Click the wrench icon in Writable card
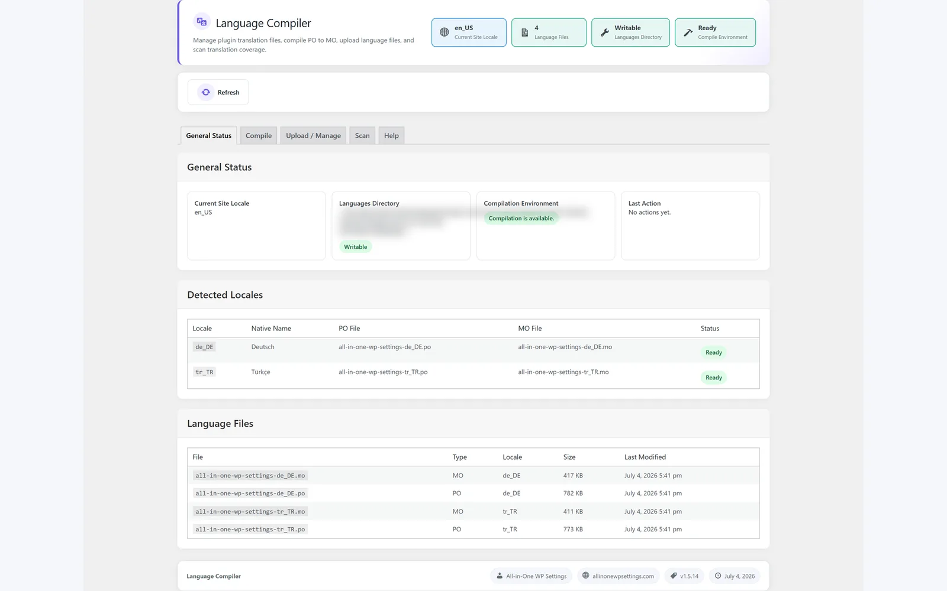This screenshot has height=591, width=947. tap(604, 33)
